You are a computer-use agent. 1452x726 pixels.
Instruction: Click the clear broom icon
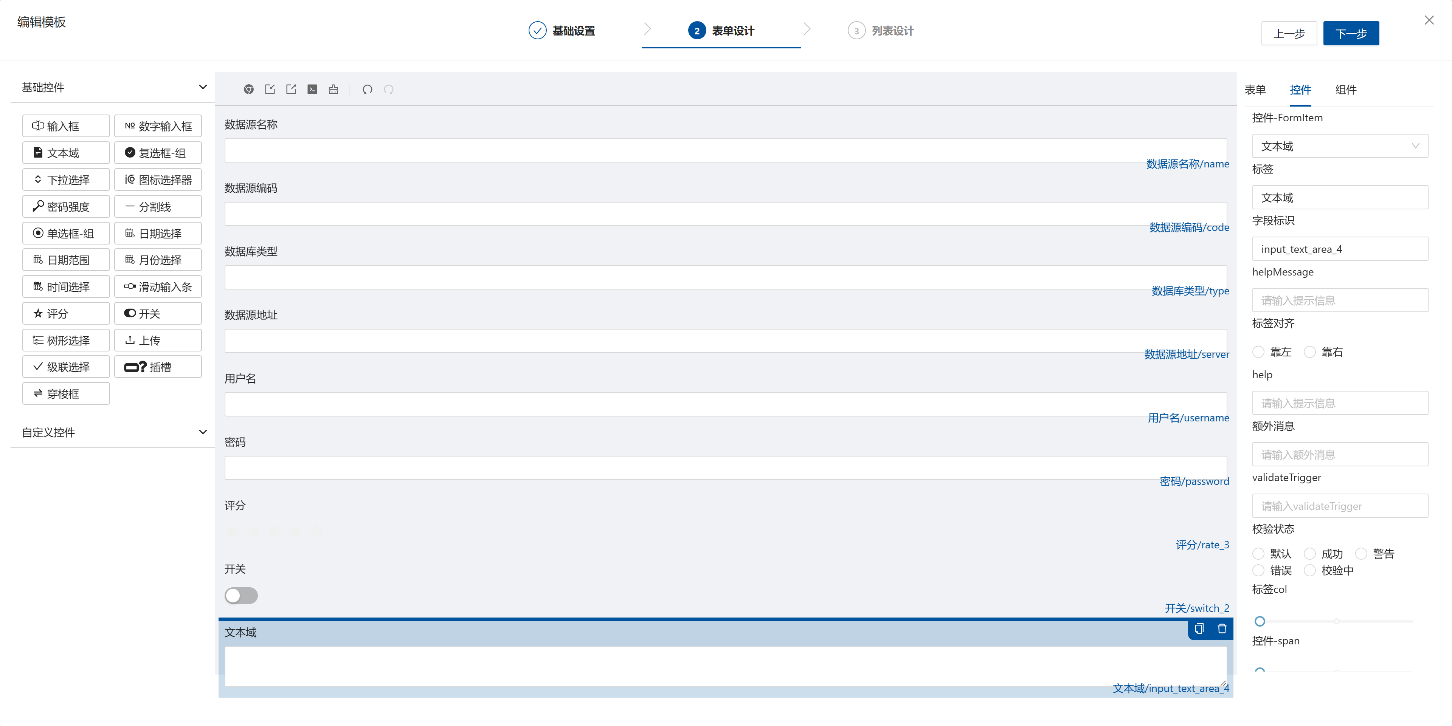click(x=334, y=90)
